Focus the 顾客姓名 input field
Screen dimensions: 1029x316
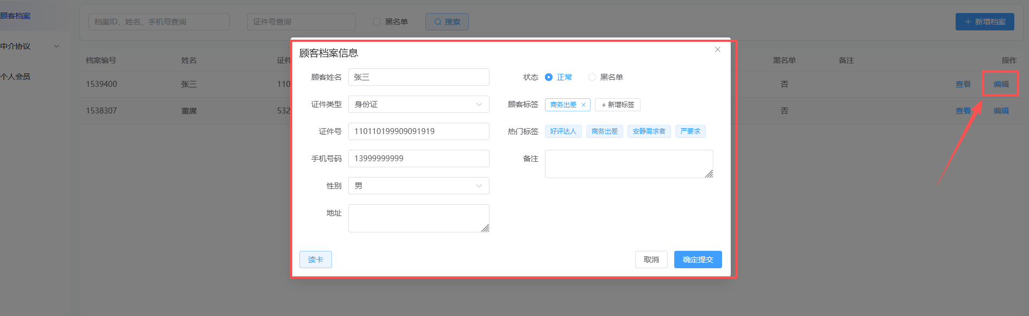tap(419, 77)
